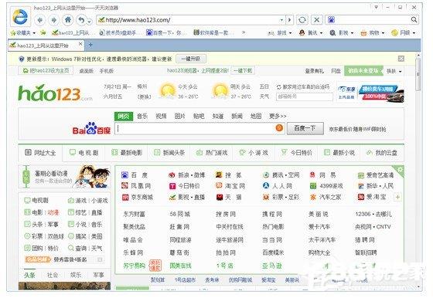This screenshot has height=298, width=433.
Task: Click the forward navigation arrow
Action: [54, 20]
